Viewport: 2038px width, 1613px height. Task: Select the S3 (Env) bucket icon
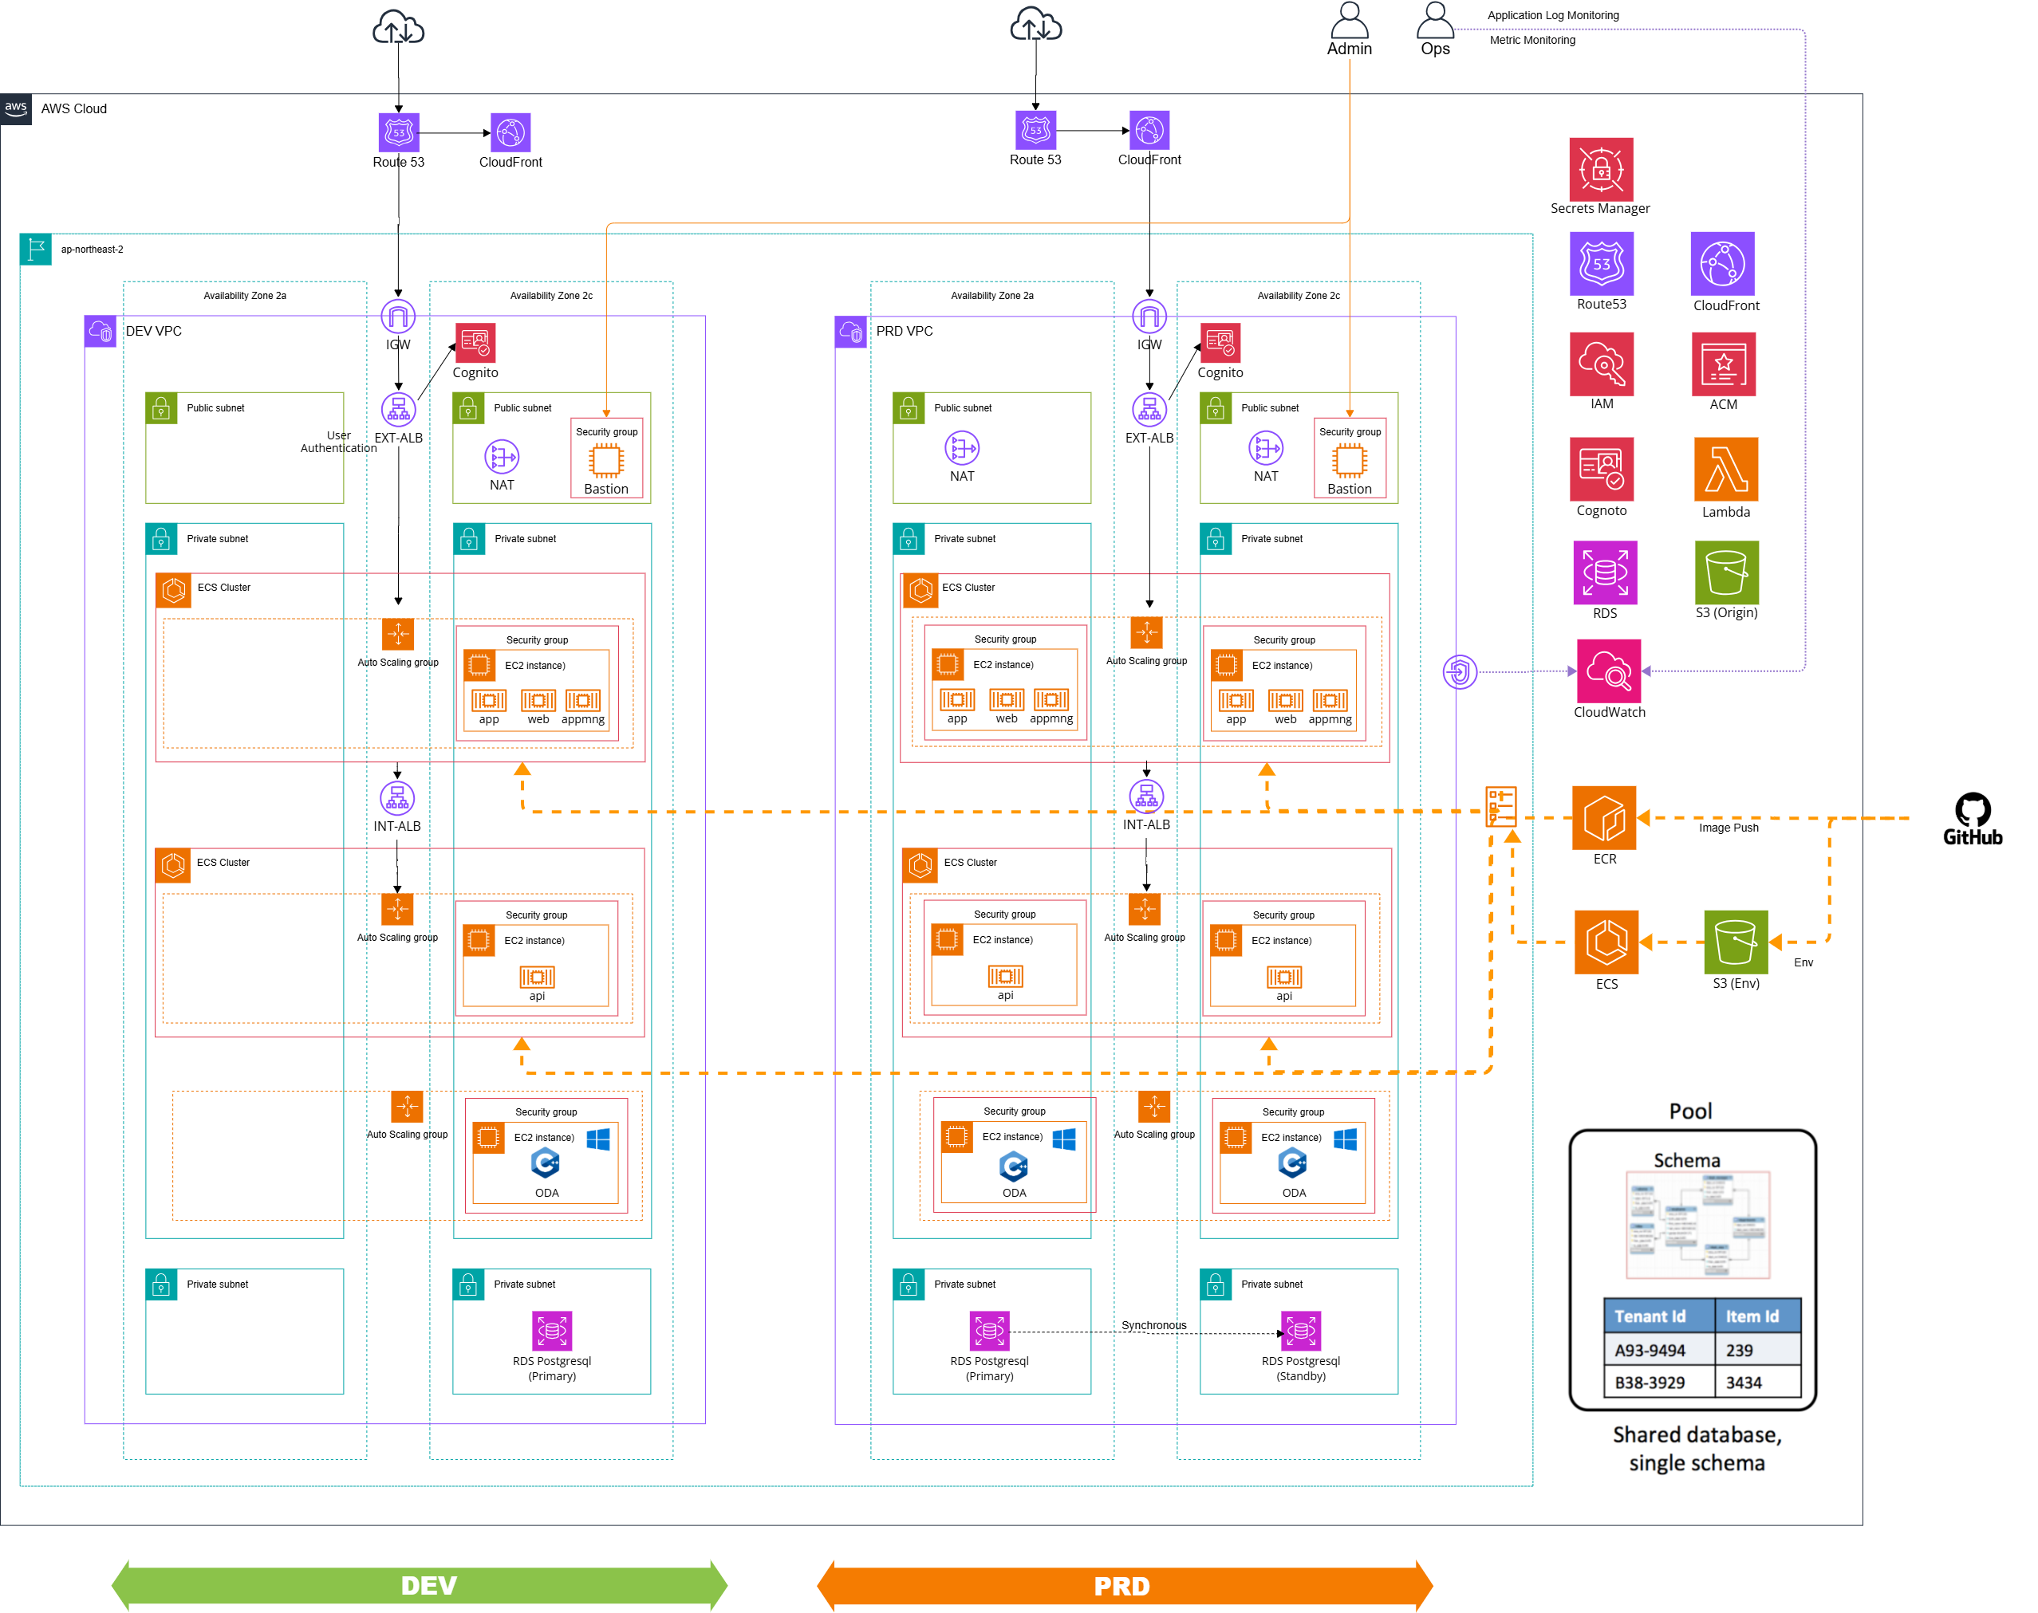(1735, 942)
